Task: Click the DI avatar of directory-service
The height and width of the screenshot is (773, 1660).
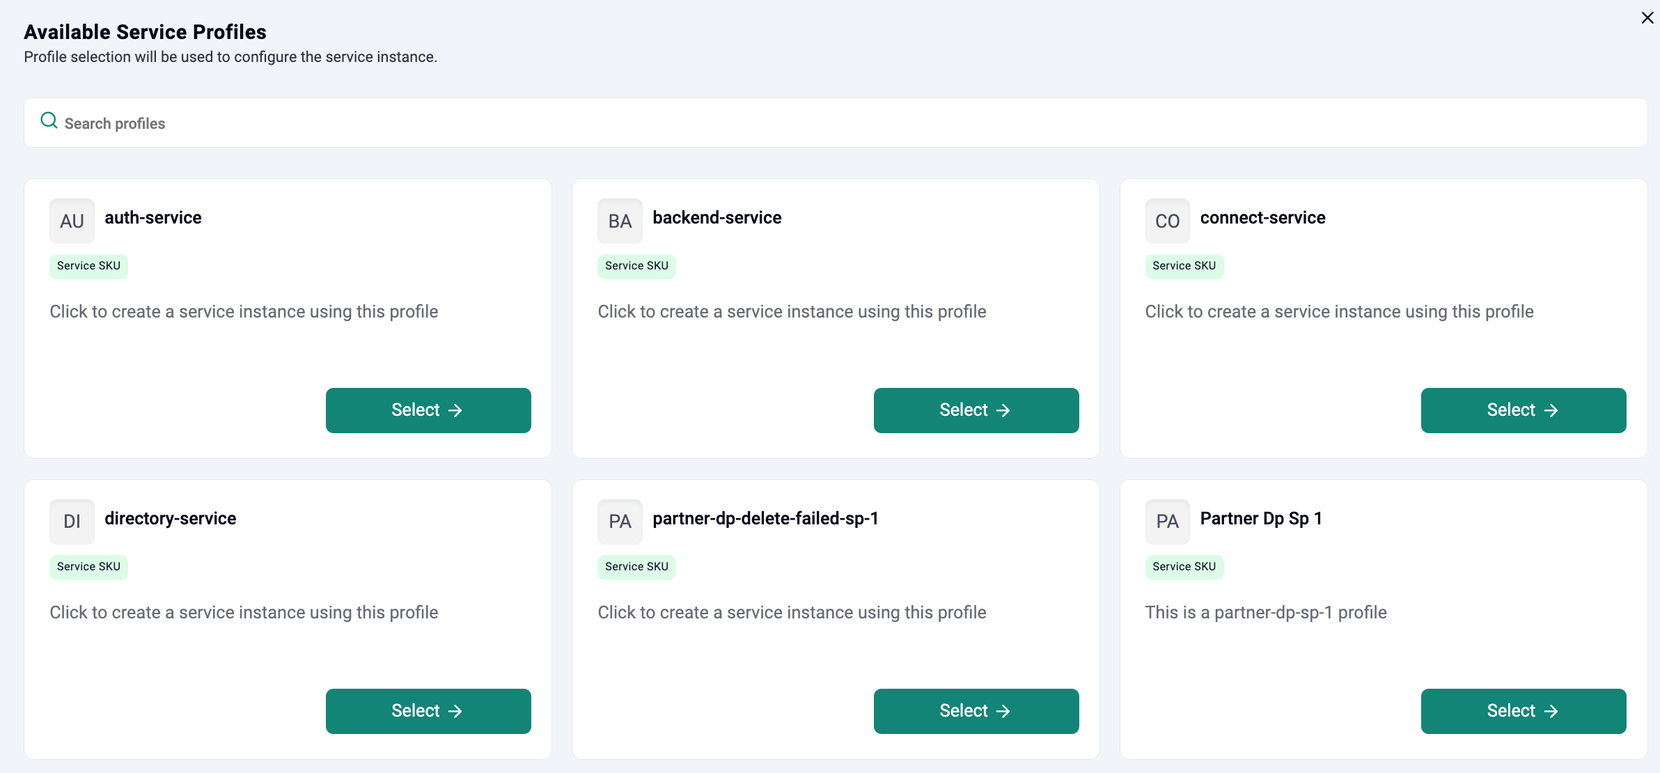Action: 72,522
